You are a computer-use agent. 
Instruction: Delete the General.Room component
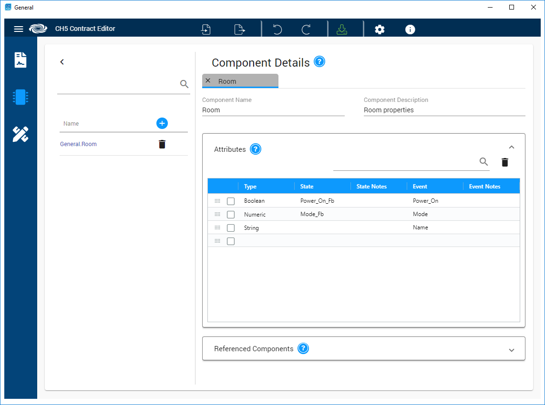click(162, 144)
